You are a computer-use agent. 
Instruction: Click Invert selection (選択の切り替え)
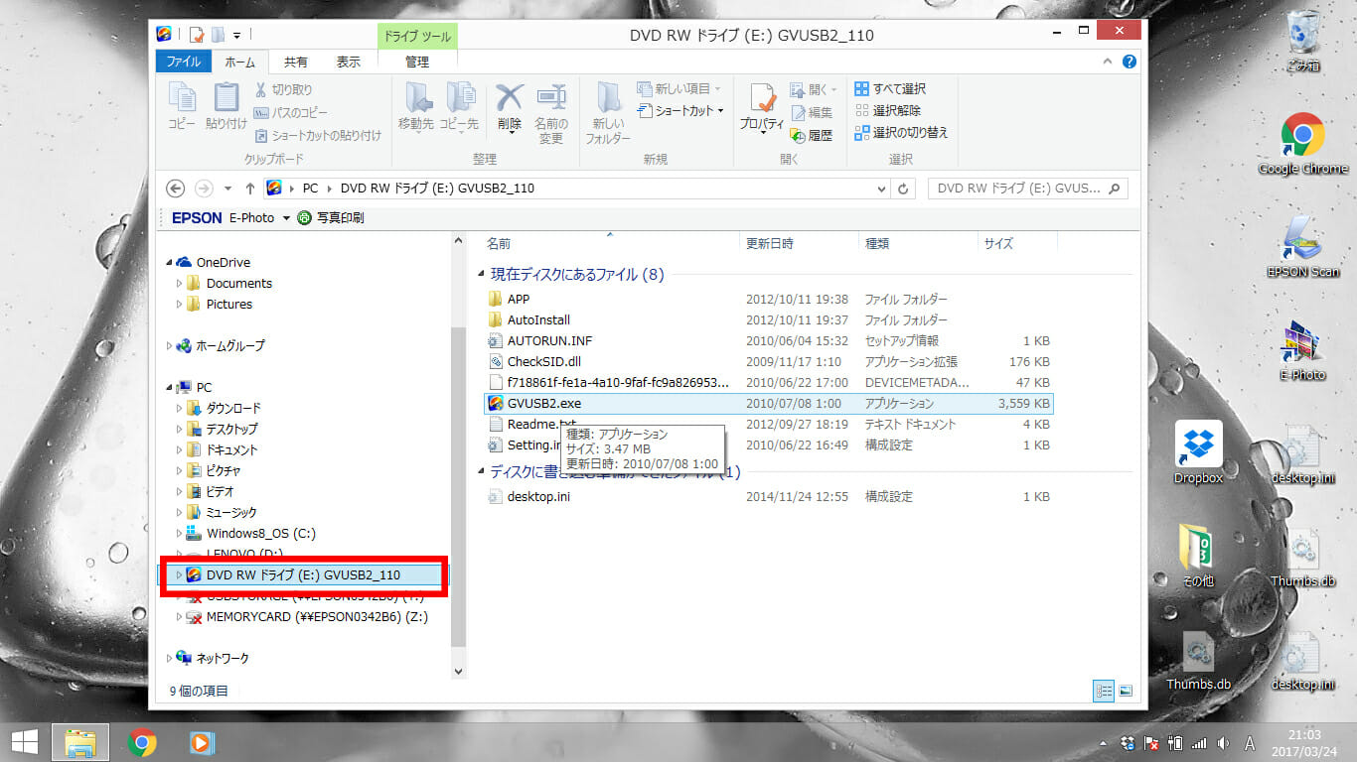(x=901, y=133)
